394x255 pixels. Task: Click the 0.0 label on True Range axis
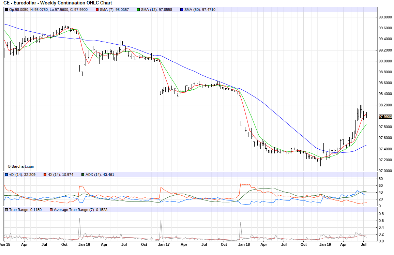click(x=381, y=241)
